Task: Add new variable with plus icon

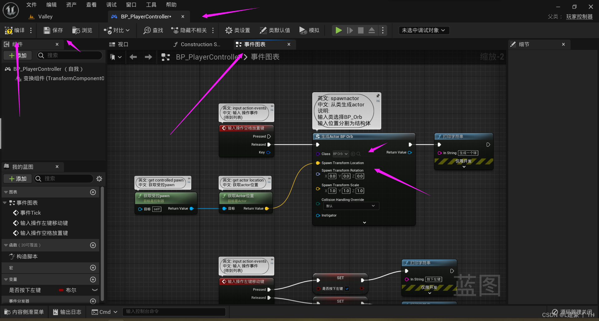Action: click(93, 280)
